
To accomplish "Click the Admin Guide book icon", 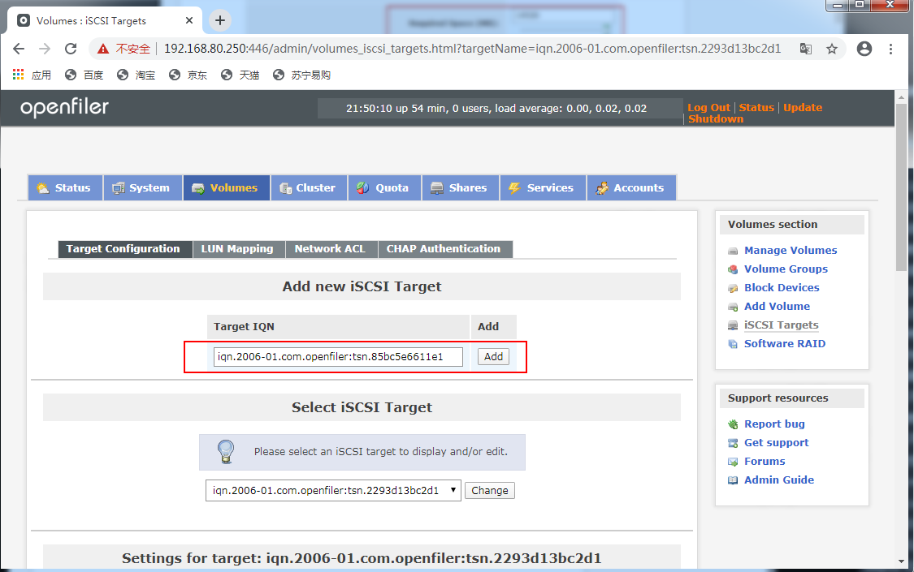I will click(733, 480).
